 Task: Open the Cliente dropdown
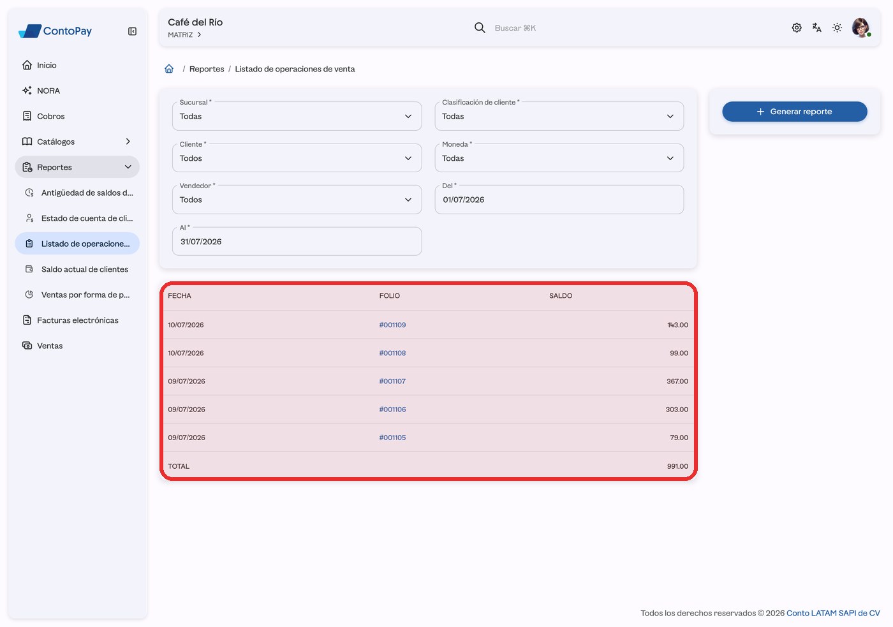point(297,158)
